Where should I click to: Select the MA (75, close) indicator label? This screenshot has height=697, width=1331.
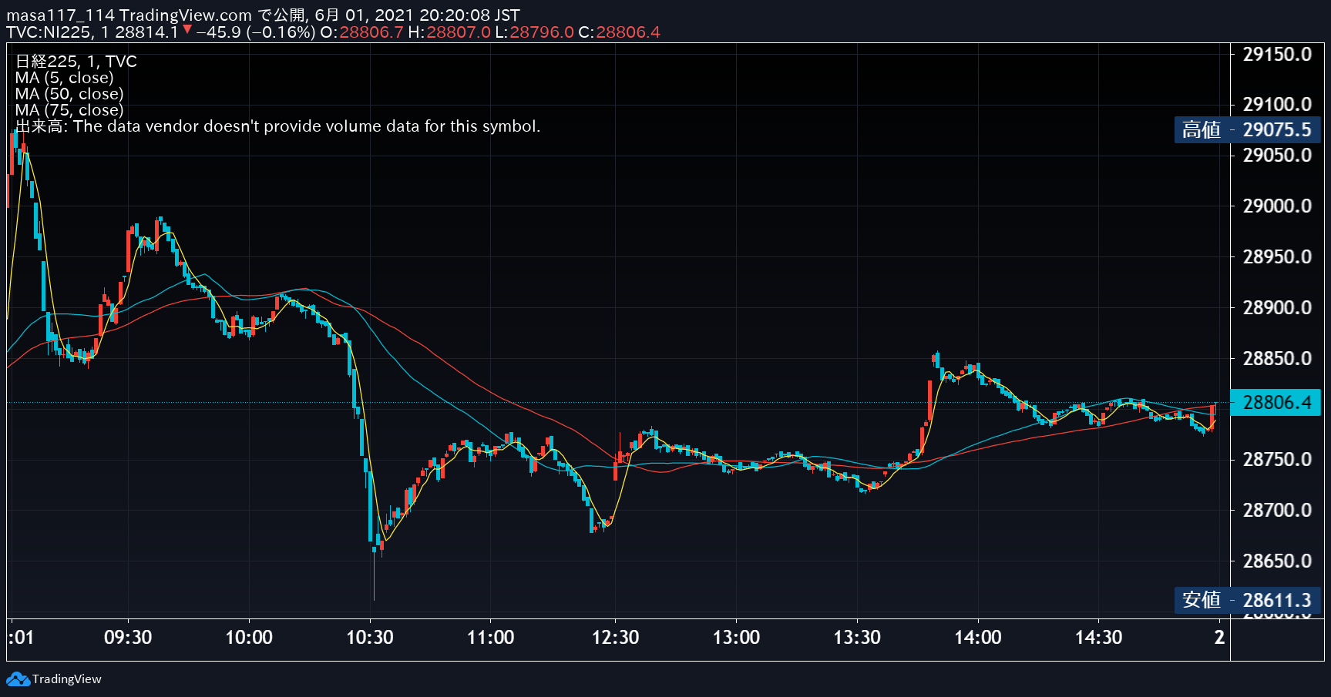[69, 110]
